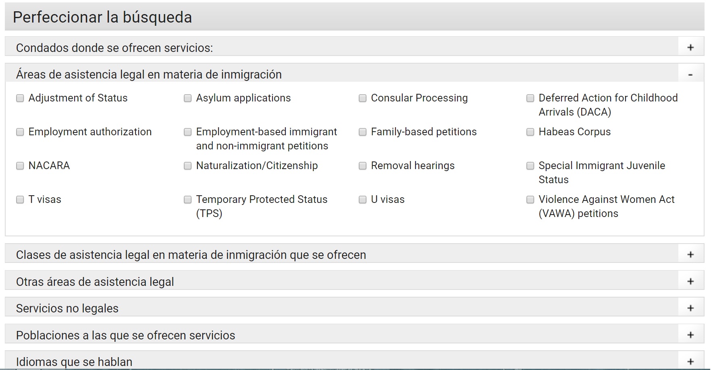Expand the Idiomas que se hablan section
The width and height of the screenshot is (711, 370).
point(691,361)
